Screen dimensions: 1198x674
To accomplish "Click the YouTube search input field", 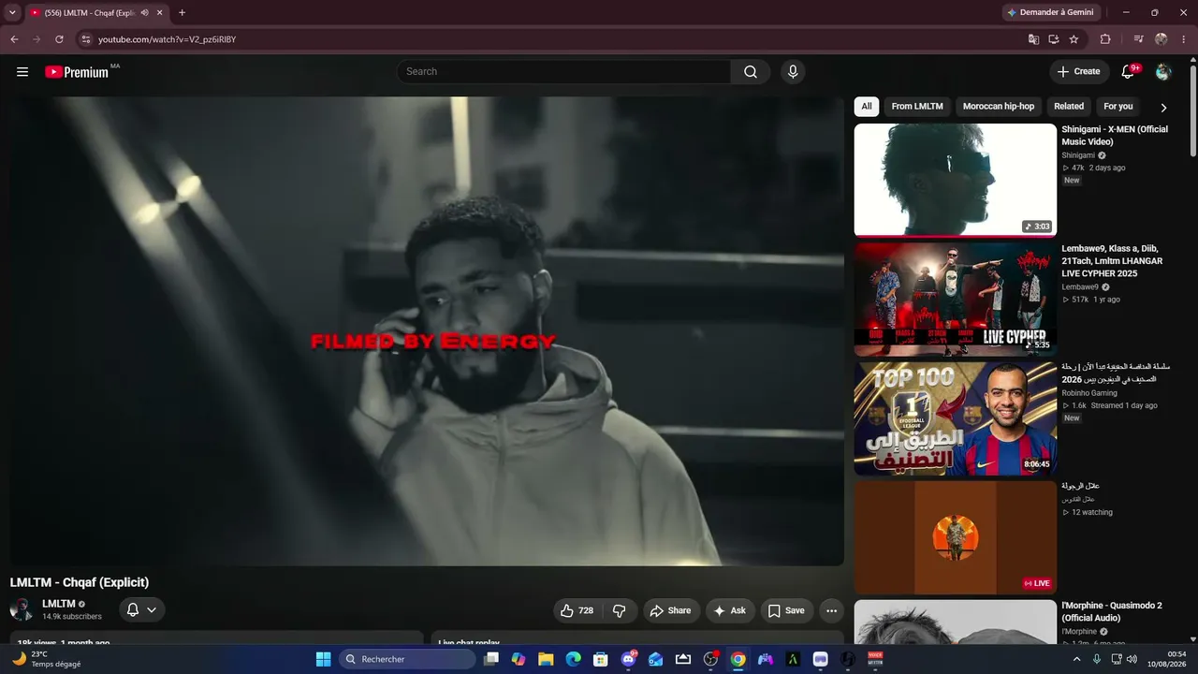I will click(563, 72).
